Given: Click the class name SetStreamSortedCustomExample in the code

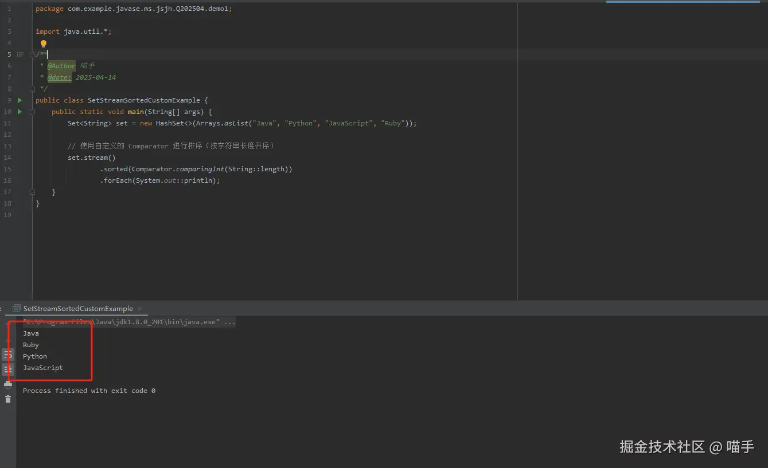Looking at the screenshot, I should coord(144,100).
